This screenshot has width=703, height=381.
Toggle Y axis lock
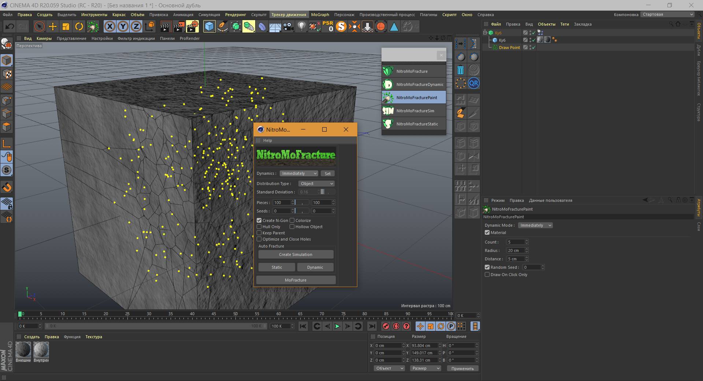coord(123,26)
